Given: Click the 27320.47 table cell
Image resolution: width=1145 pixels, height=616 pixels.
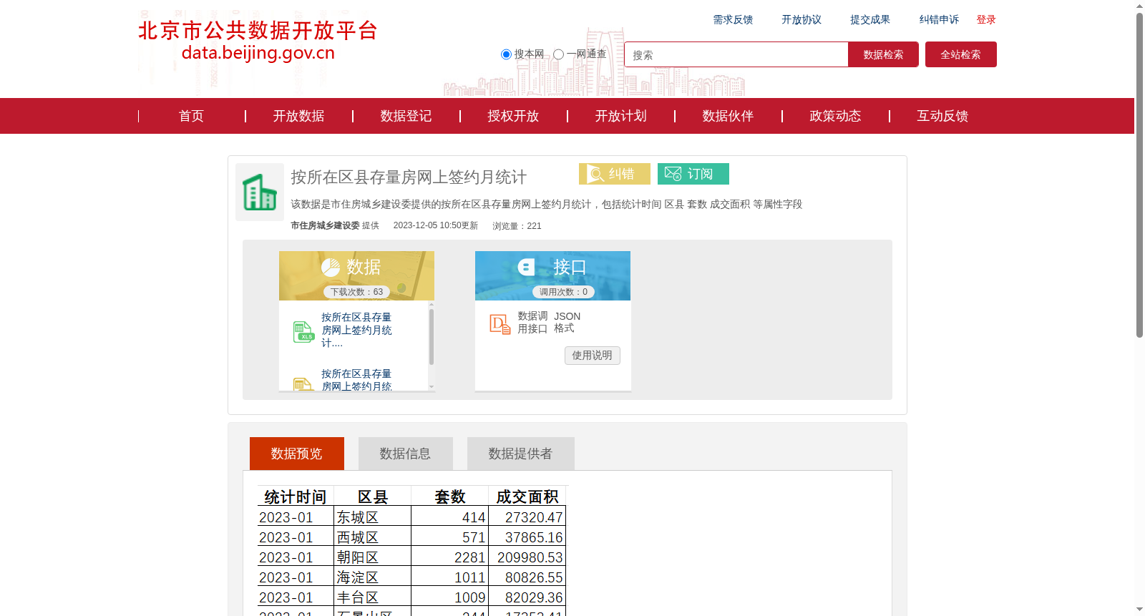Looking at the screenshot, I should click(527, 517).
